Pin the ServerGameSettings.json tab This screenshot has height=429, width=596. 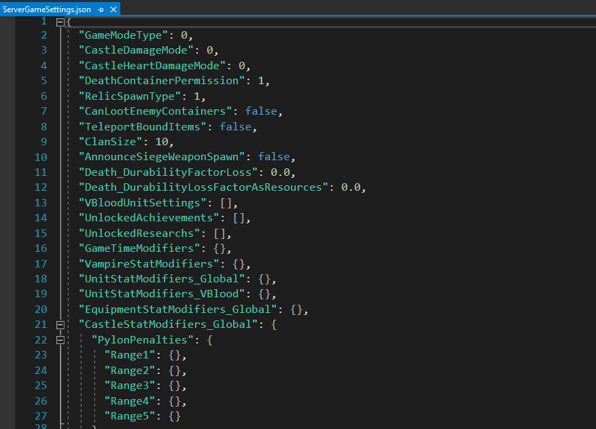pos(101,10)
